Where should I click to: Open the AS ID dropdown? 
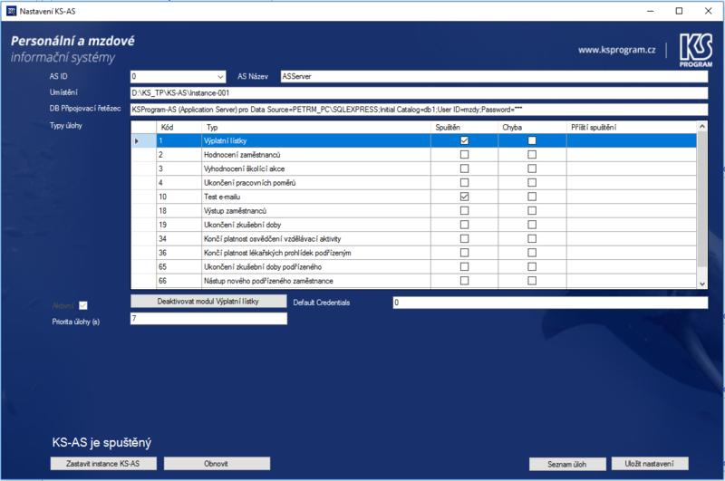click(220, 77)
